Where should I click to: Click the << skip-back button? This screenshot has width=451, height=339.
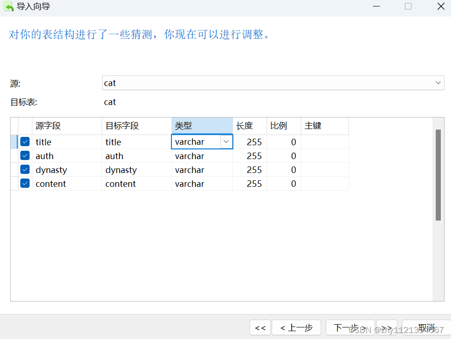260,327
